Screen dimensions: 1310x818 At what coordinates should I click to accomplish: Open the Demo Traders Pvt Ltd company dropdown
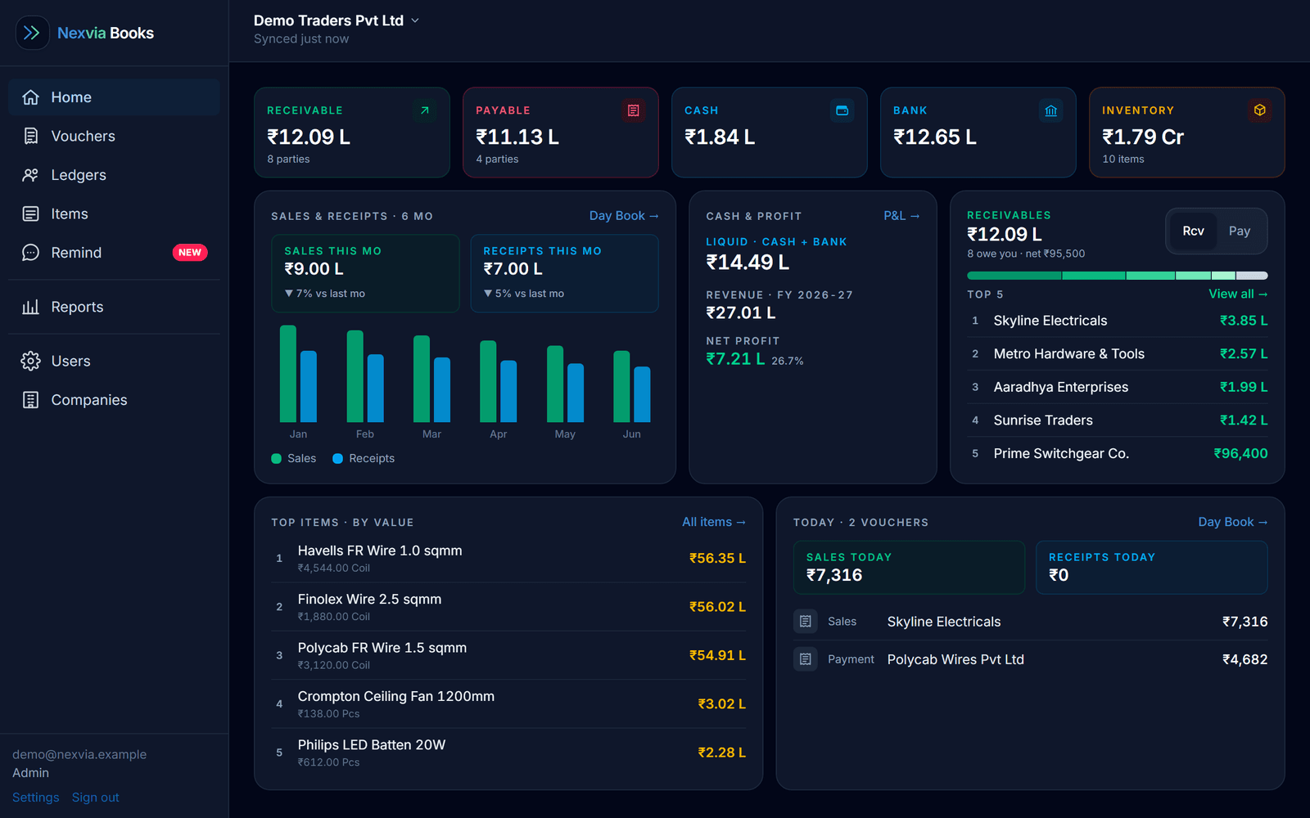337,20
